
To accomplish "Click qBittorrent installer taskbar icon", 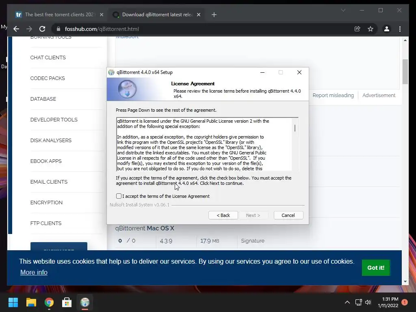I will 85,302.
